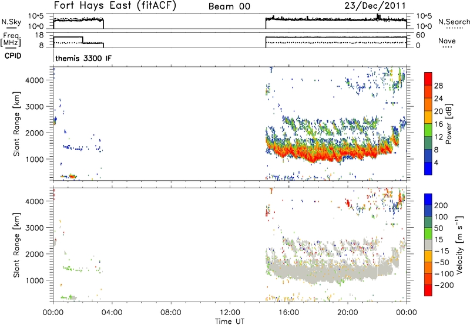Select the '12' tick on the power color bar
This screenshot has width=470, height=325.
coord(438,137)
